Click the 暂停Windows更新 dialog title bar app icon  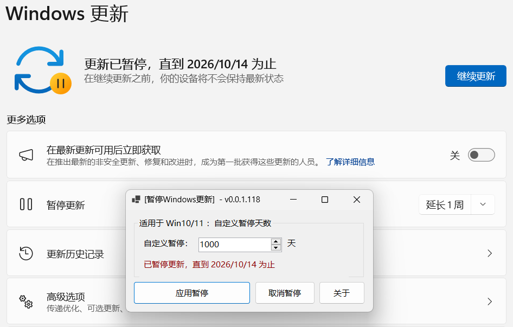(136, 200)
